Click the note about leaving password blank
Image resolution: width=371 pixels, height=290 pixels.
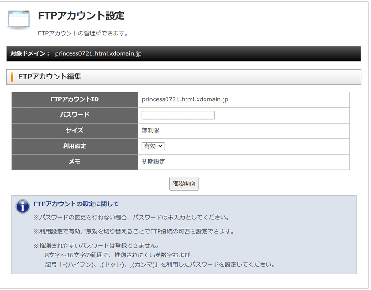[131, 217]
